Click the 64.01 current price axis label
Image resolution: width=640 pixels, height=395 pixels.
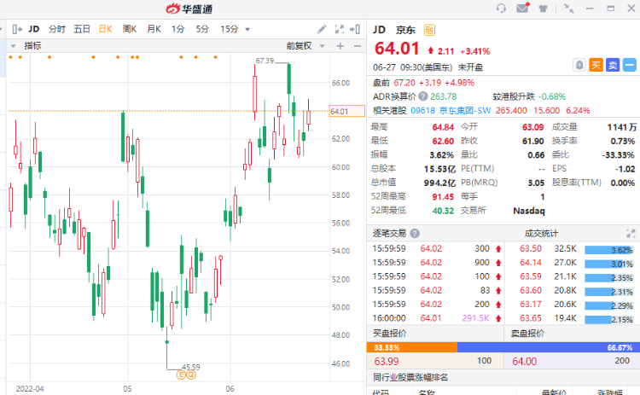pyautogui.click(x=347, y=112)
